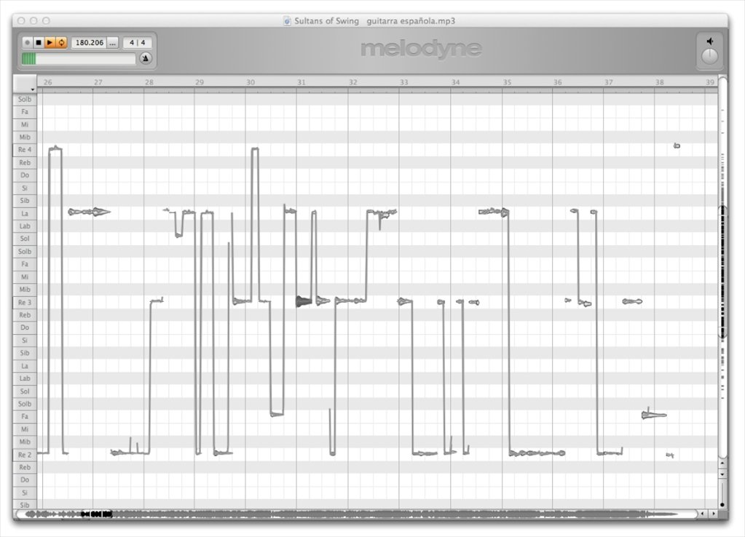This screenshot has height=537, width=745.
Task: Click bar 29 on the timeline ruler
Action: coord(200,82)
